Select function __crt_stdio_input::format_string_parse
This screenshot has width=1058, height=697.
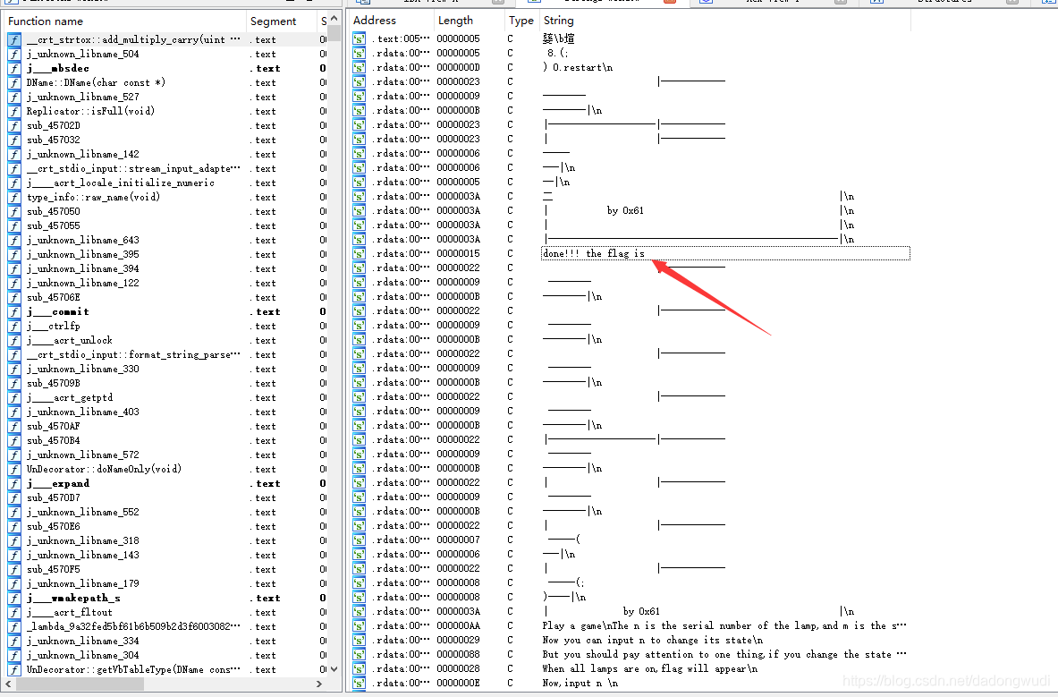(133, 355)
